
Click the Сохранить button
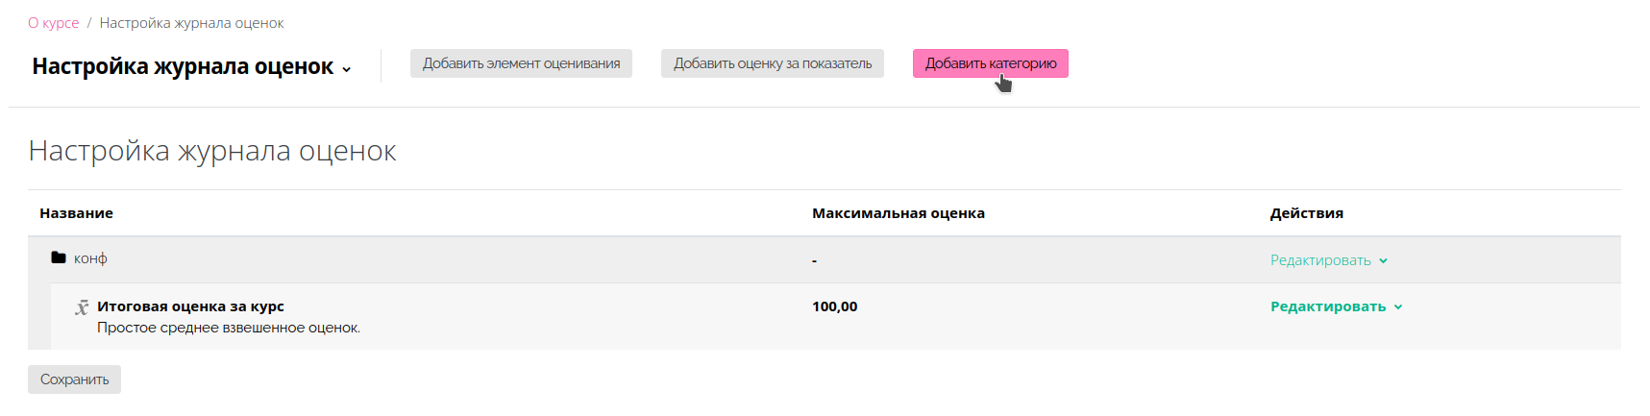tap(74, 379)
